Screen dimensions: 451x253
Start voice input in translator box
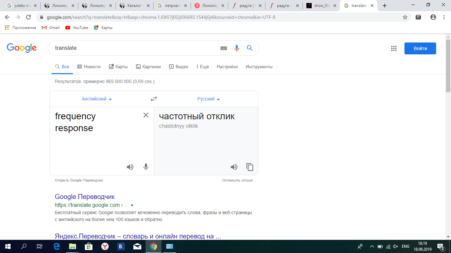146,167
